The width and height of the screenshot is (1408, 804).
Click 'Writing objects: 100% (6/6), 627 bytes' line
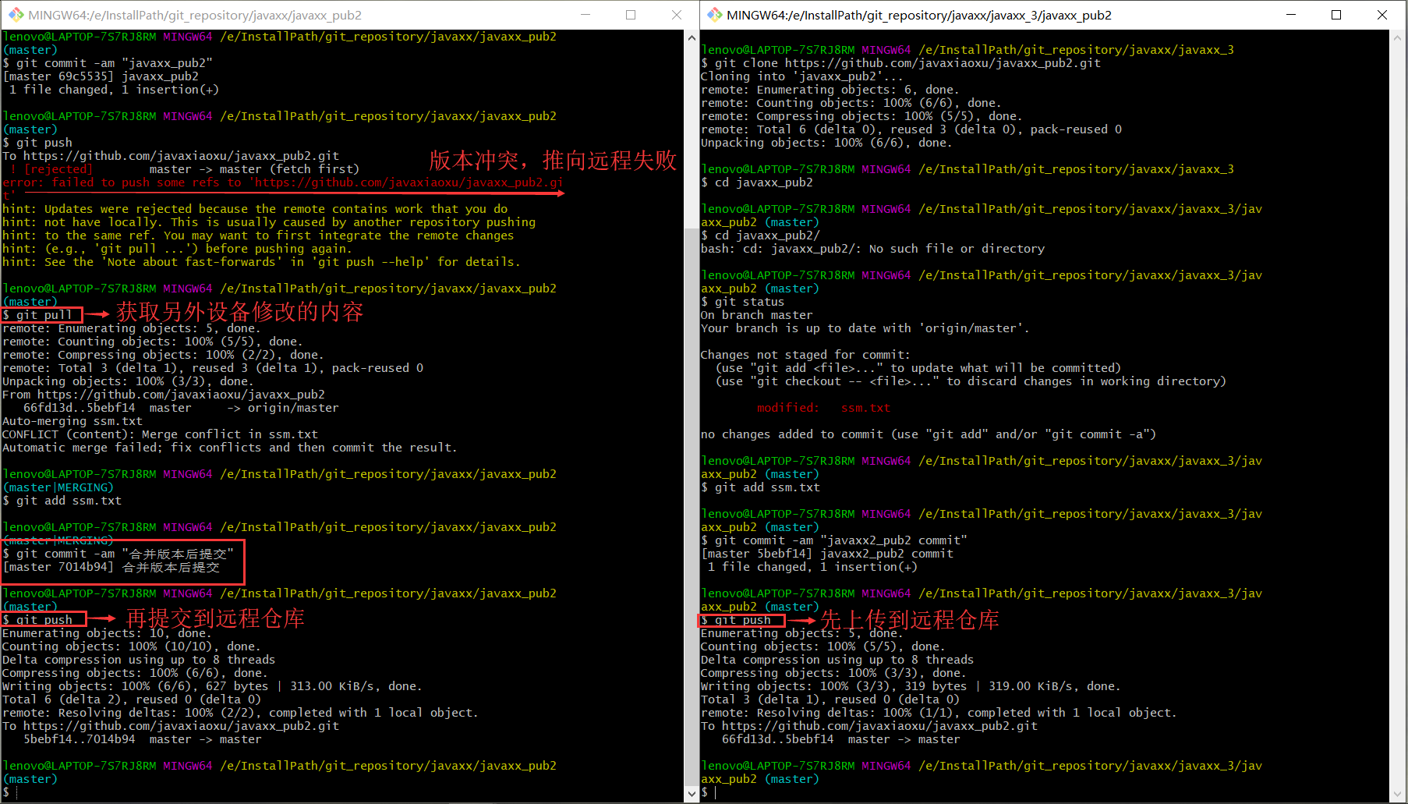click(212, 686)
